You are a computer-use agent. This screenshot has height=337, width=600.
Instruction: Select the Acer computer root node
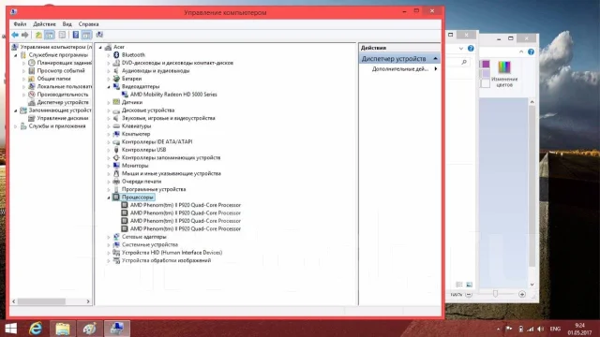pos(119,47)
